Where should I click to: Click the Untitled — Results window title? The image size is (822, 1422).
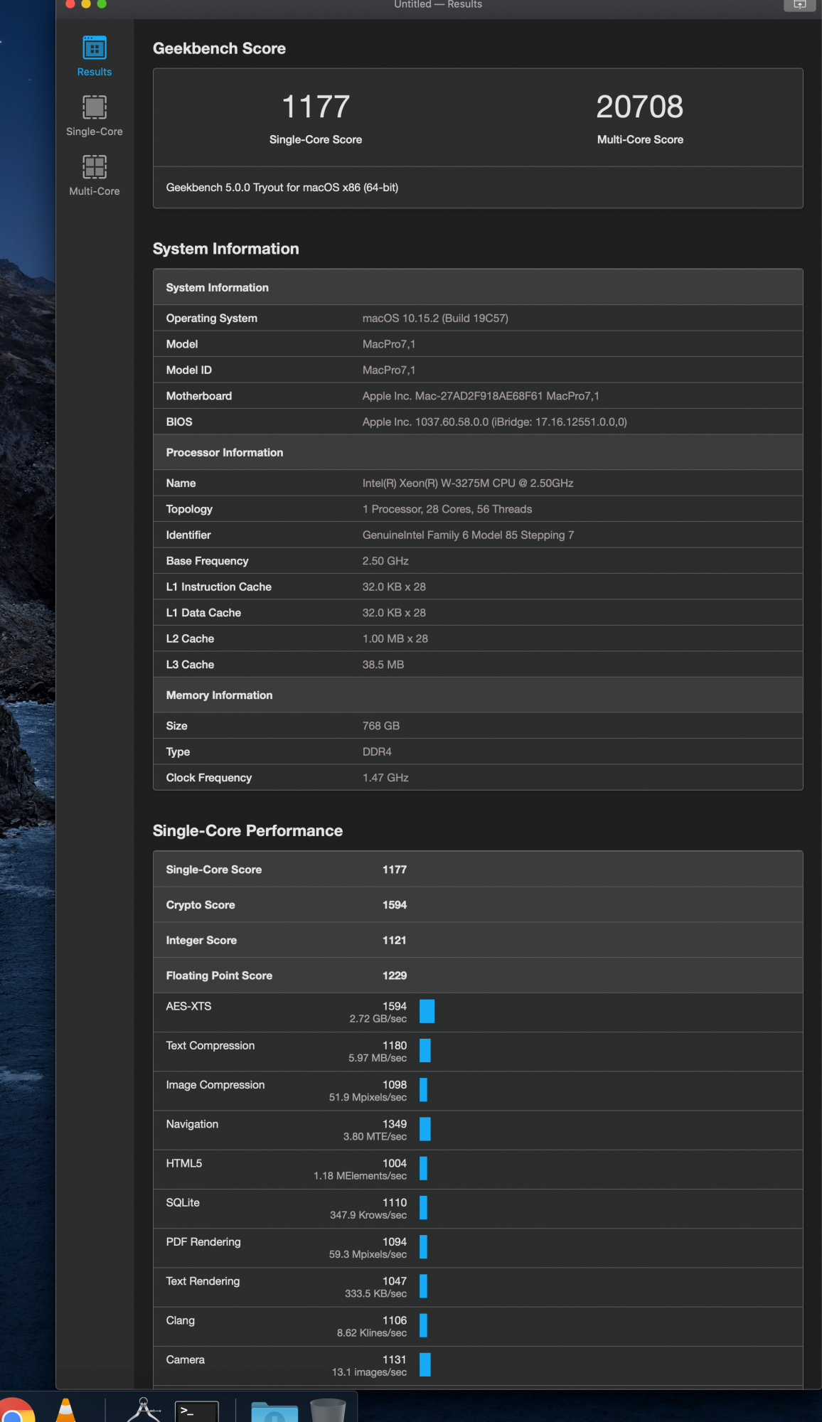pyautogui.click(x=438, y=4)
